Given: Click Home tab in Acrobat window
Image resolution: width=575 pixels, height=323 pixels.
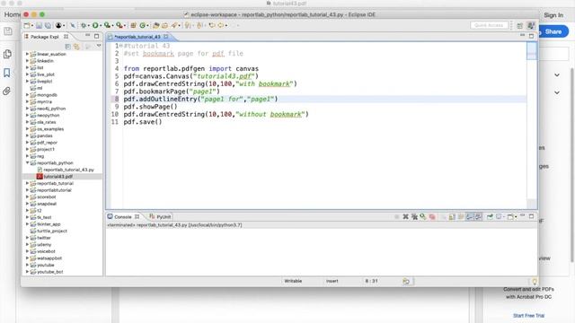Looking at the screenshot, I should (x=12, y=14).
